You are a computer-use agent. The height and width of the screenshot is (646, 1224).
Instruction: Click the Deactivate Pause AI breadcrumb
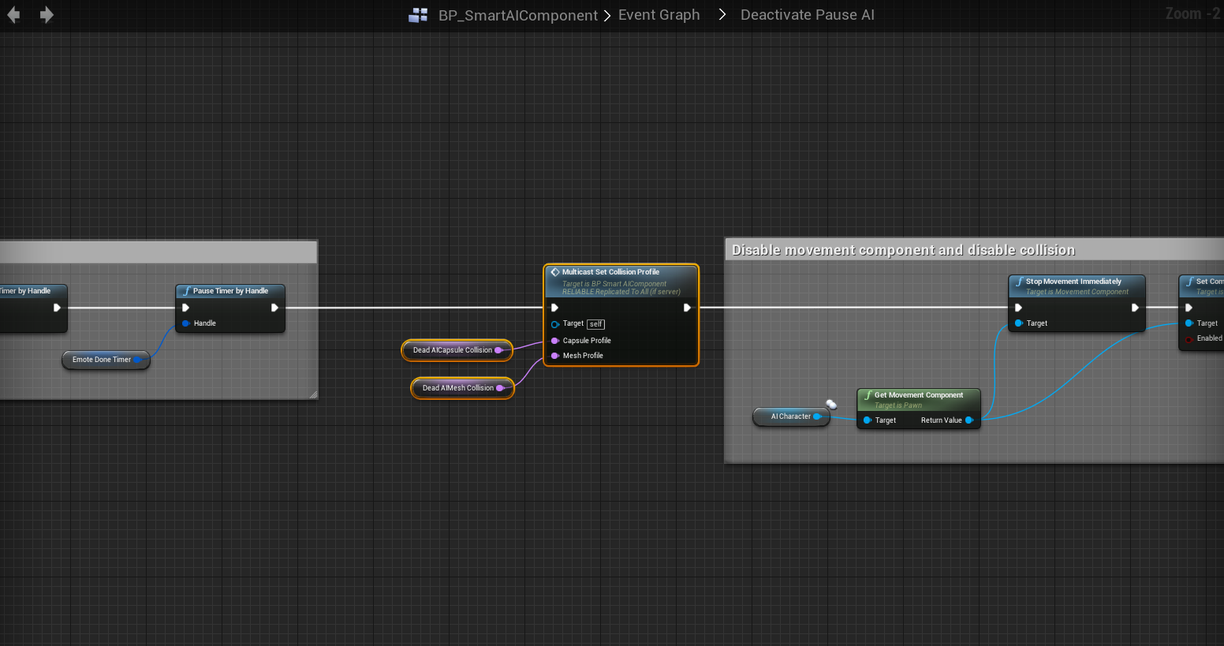point(807,15)
